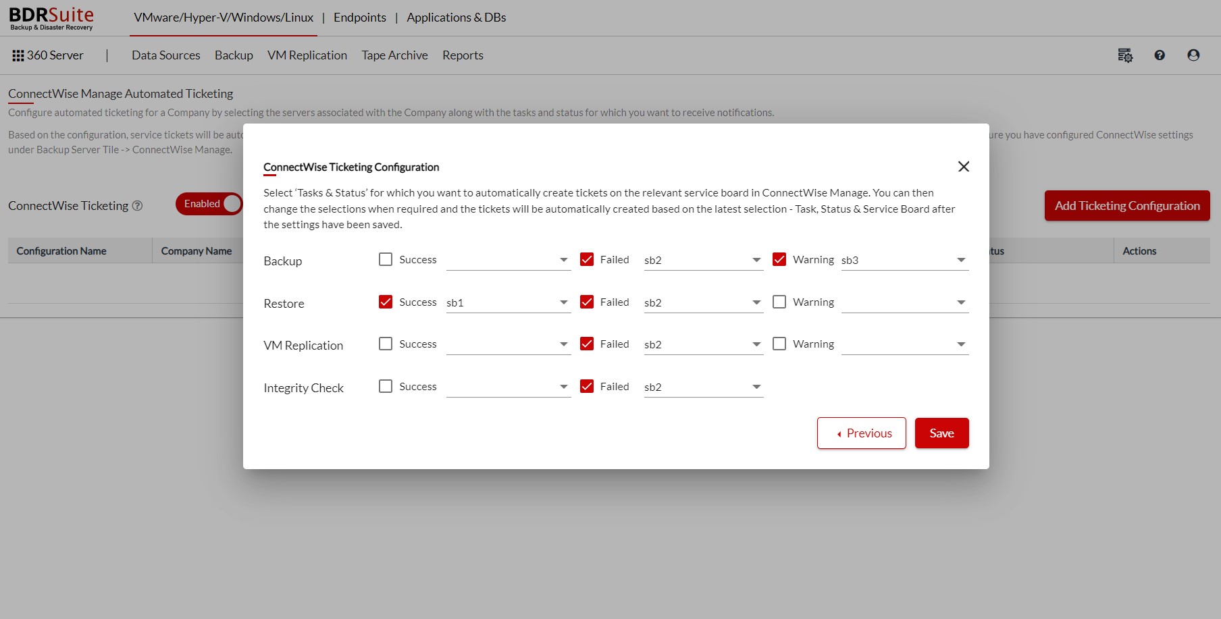Uncheck Integrity Check Failed checkbox
This screenshot has width=1221, height=619.
(x=587, y=386)
